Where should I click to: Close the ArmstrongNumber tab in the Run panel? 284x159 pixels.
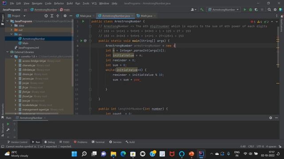point(45,118)
